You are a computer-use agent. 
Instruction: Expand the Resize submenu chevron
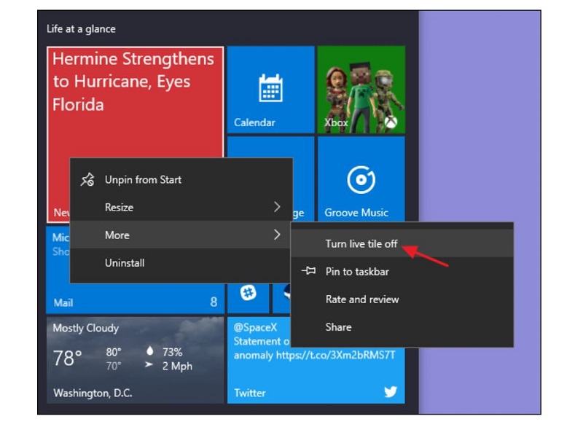tap(277, 208)
